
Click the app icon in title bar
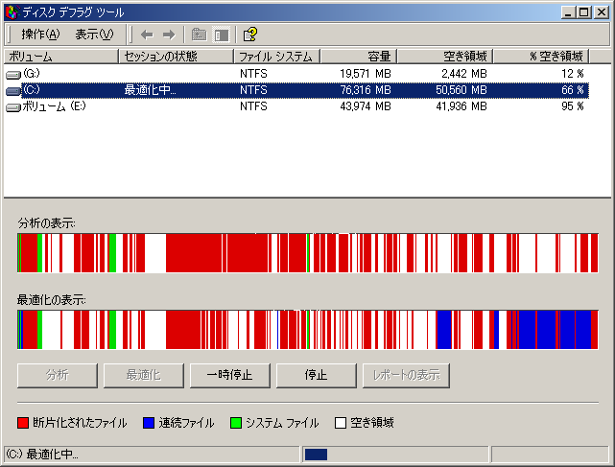click(x=12, y=11)
